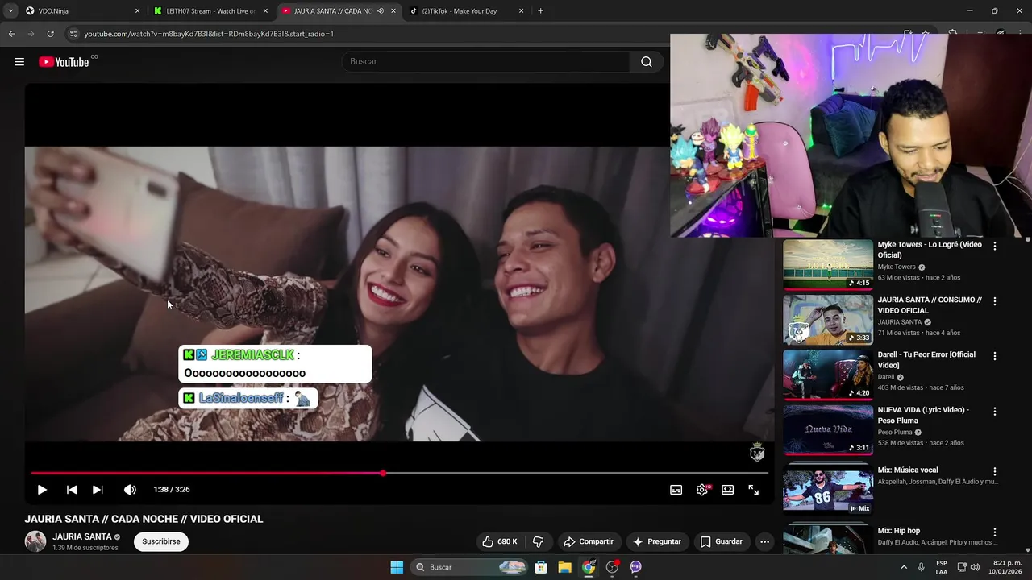1032x580 pixels.
Task: Open Microsoft Store from the taskbar
Action: click(541, 567)
